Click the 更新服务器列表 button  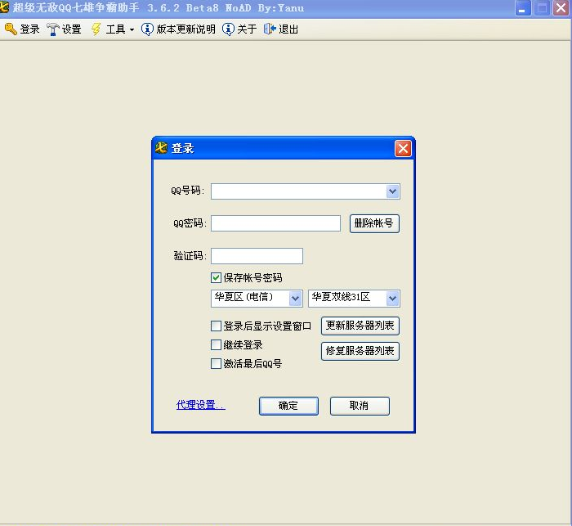click(360, 326)
